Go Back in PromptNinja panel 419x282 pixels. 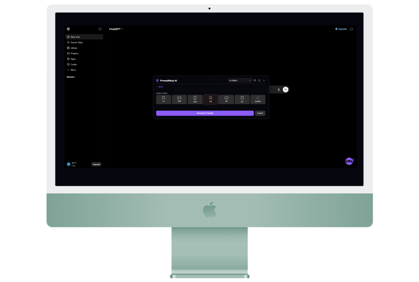click(x=160, y=87)
